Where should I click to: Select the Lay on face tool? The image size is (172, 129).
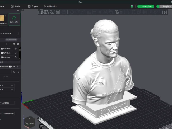89,12
